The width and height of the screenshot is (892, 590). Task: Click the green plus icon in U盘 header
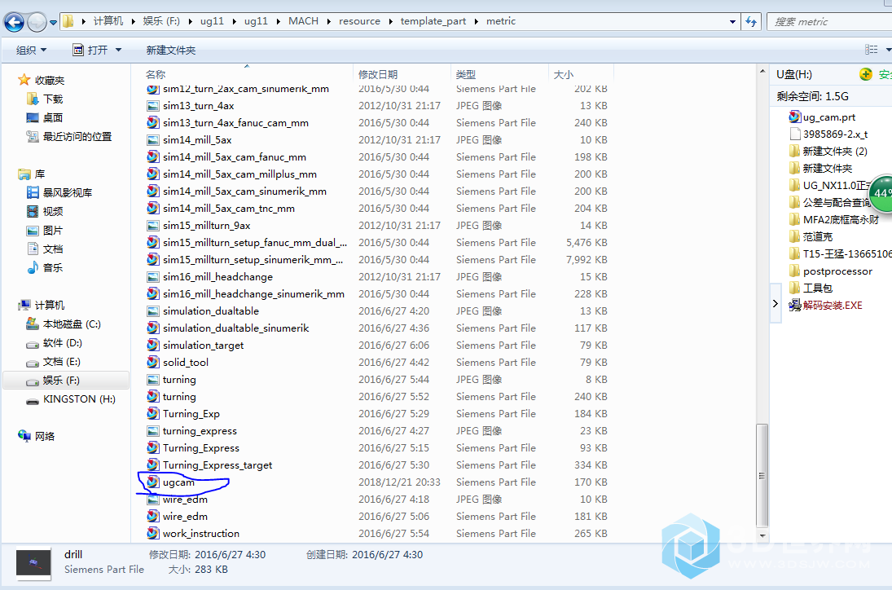pyautogui.click(x=866, y=74)
